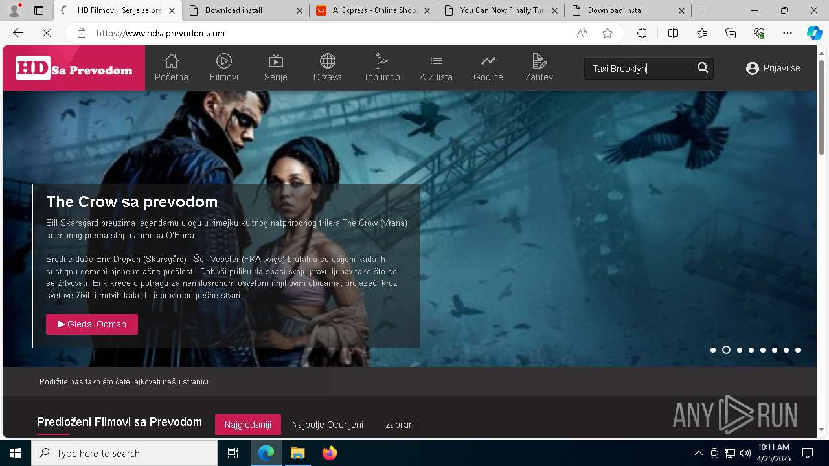This screenshot has width=829, height=466.
Task: Open the Windows Start menu
Action: pos(16,453)
